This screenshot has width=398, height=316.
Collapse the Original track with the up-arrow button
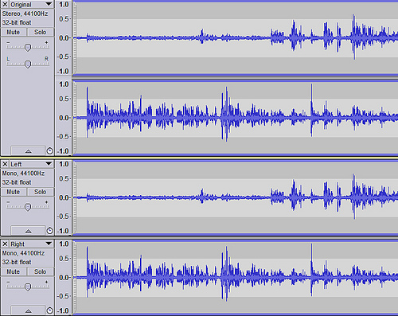click(x=28, y=151)
